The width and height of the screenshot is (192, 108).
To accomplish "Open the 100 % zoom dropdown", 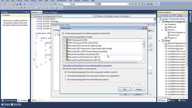I will coord(39,100).
